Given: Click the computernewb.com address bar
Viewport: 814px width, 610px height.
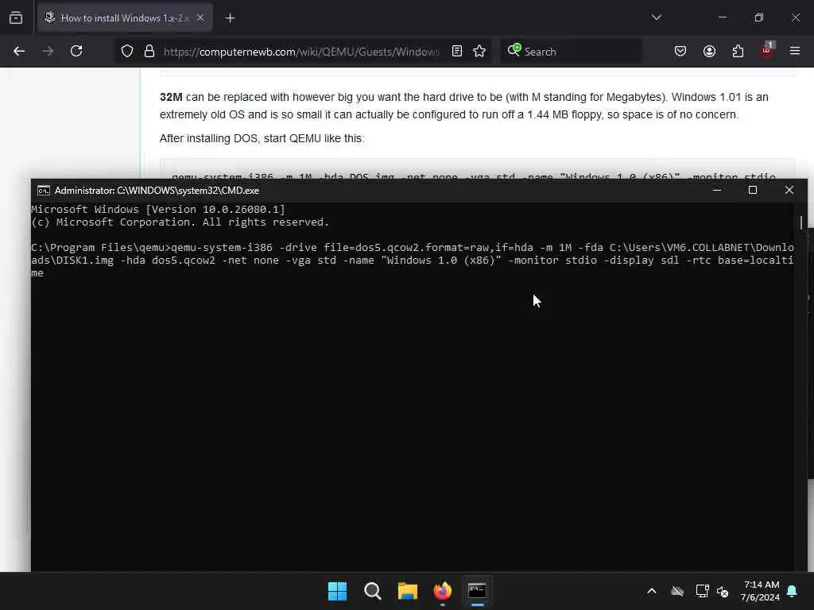Looking at the screenshot, I should 301,52.
